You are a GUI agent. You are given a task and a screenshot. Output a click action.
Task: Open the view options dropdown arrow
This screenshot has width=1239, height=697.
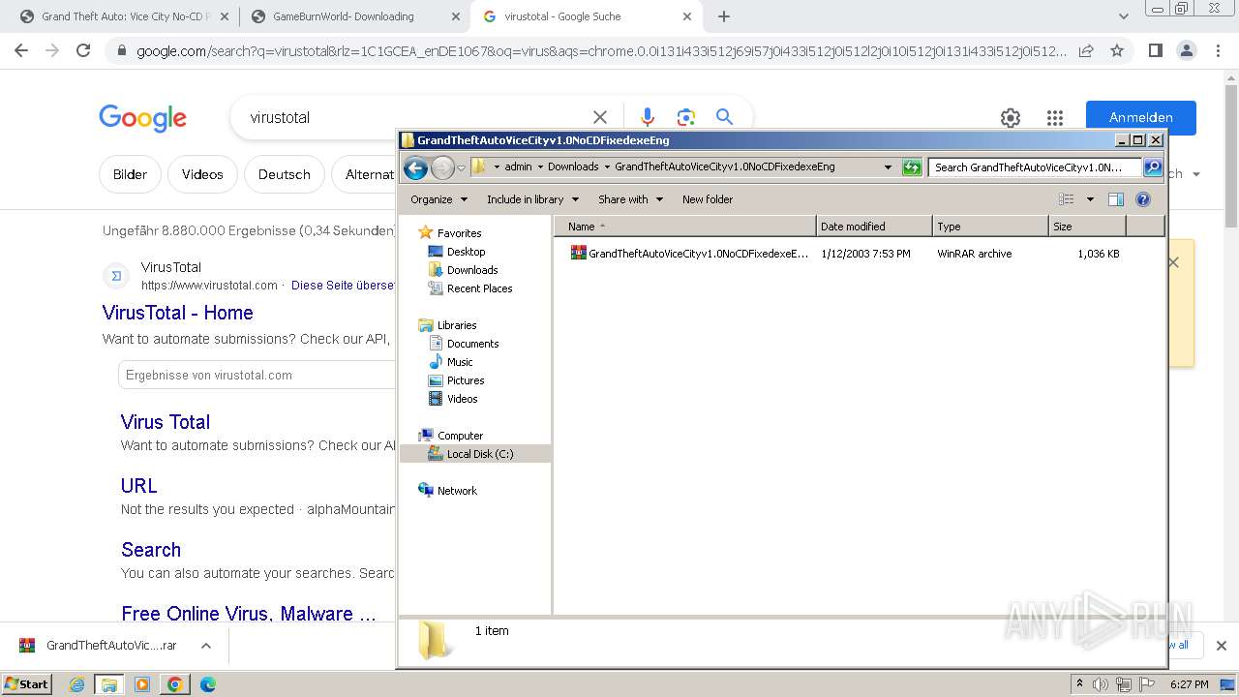click(1090, 199)
